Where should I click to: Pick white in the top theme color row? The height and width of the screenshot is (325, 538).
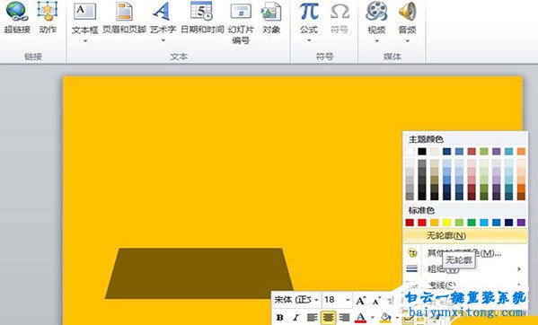(410, 152)
